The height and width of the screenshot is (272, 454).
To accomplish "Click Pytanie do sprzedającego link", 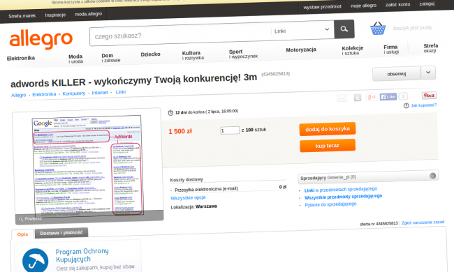I will pos(330,204).
